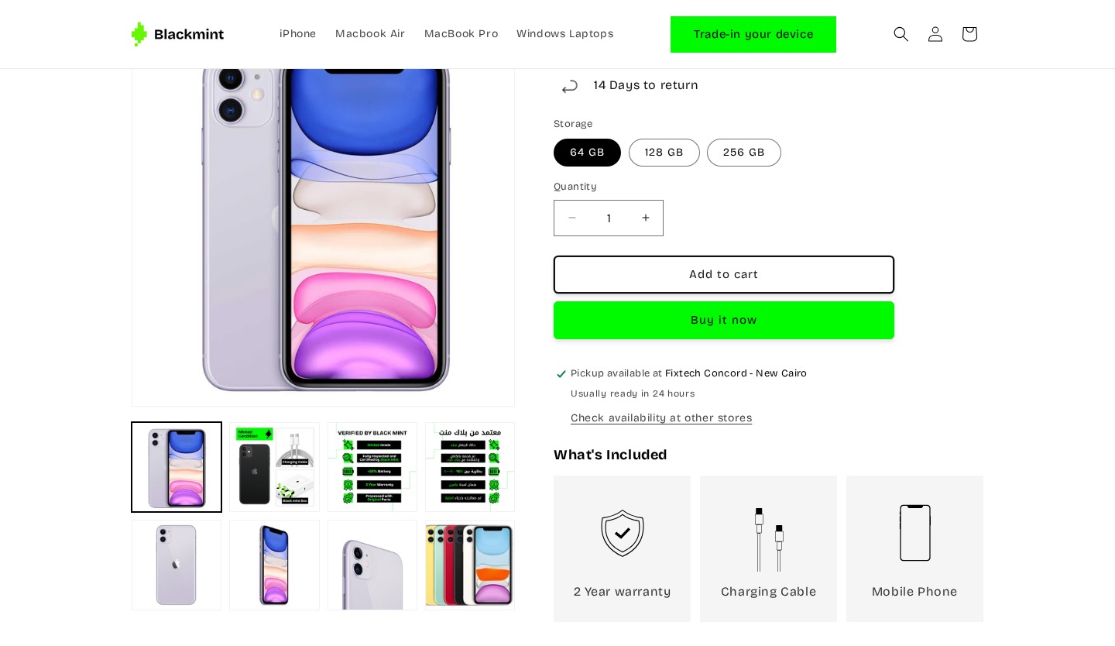Select the 128 GB storage option
Viewport: 1115px width, 646px height.
(x=664, y=153)
